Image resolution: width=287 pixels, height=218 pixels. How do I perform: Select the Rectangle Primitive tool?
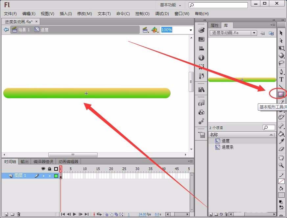tap(281, 94)
